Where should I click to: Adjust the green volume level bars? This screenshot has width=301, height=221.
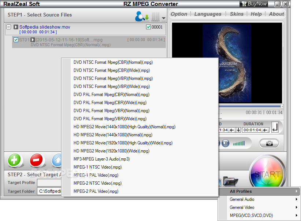tap(239, 143)
